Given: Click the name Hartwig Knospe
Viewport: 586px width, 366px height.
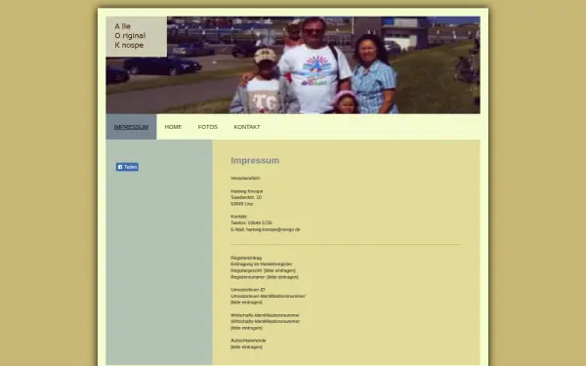Looking at the screenshot, I should (247, 191).
